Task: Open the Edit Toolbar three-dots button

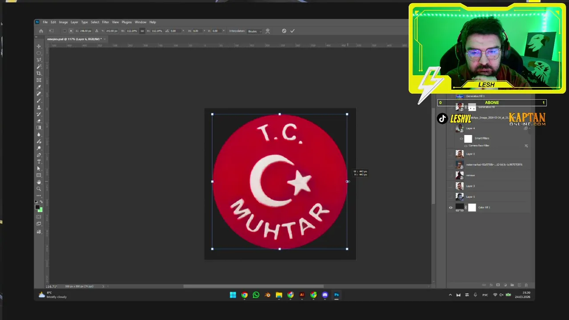Action: [39, 196]
